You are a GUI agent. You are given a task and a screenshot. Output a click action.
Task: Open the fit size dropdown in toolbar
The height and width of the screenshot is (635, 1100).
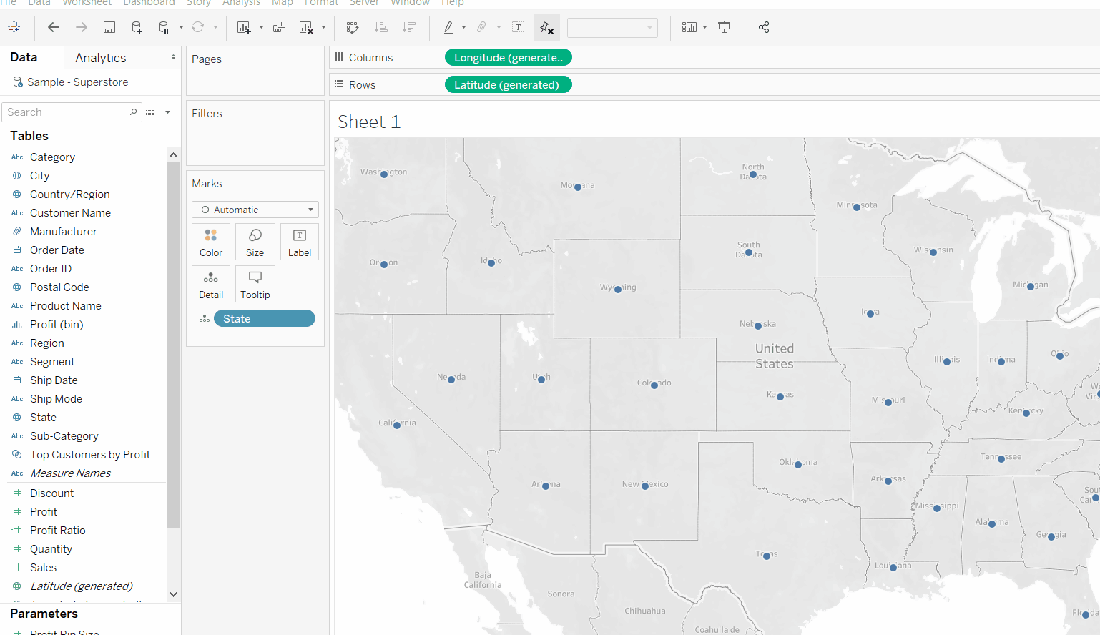click(x=612, y=27)
